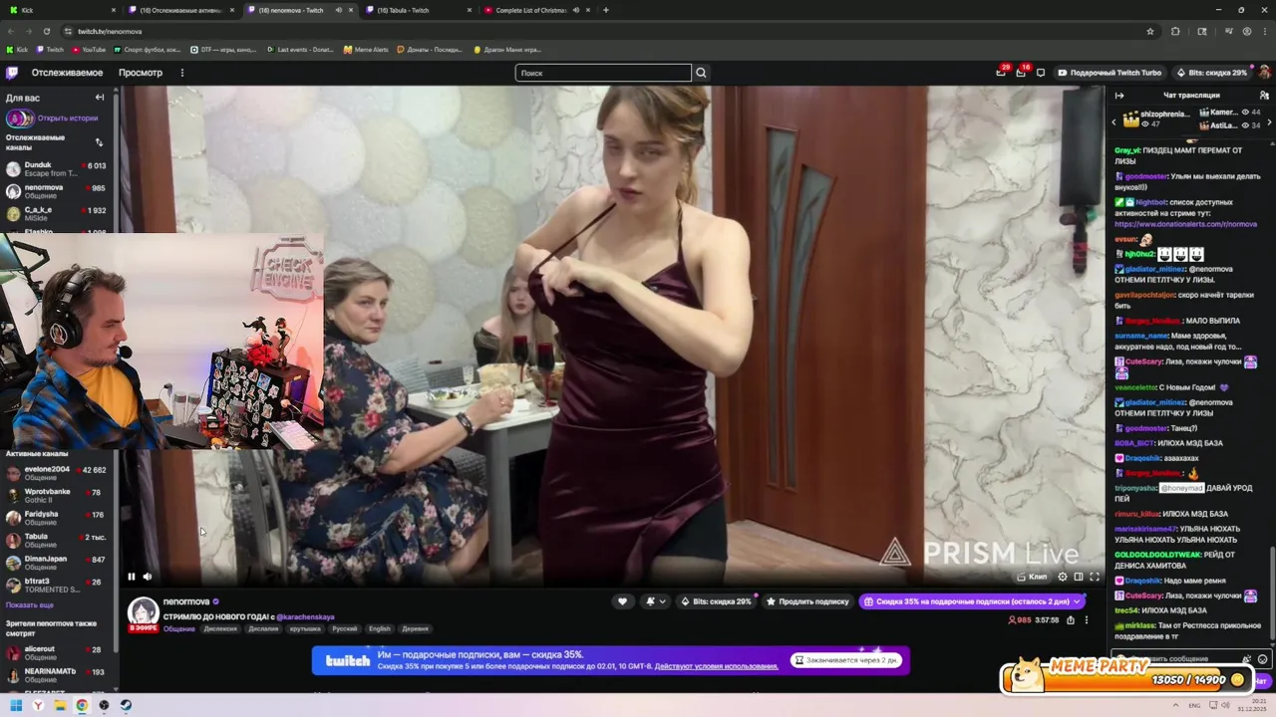Open a new browser tab
Viewport: 1276px width, 717px height.
click(605, 10)
